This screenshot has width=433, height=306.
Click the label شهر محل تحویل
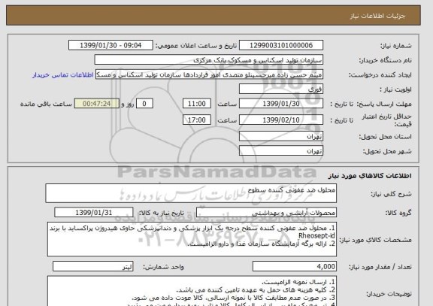tap(387, 151)
